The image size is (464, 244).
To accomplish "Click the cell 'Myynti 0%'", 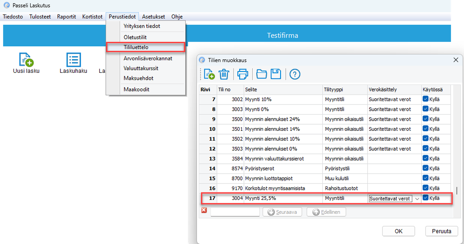I will click(283, 109).
